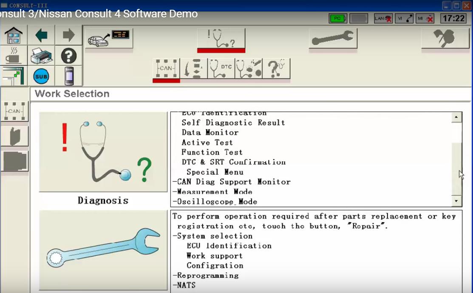Click the green PC battery status icon
The image size is (473, 293).
[x=337, y=18]
